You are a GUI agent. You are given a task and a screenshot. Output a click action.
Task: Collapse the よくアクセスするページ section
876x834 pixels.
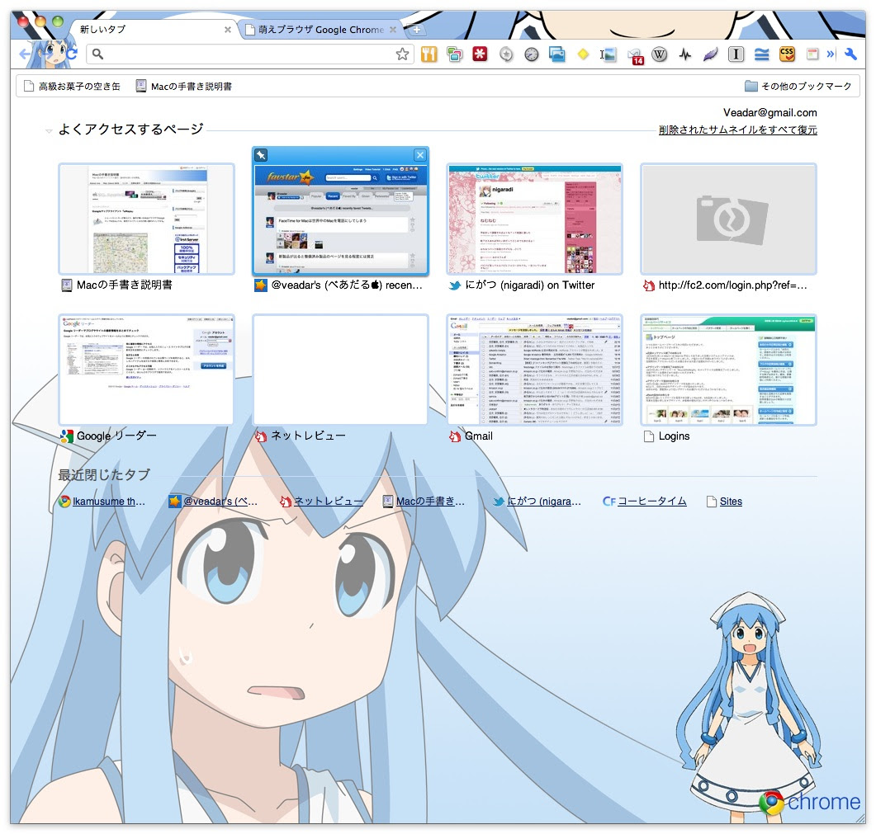[x=49, y=130]
